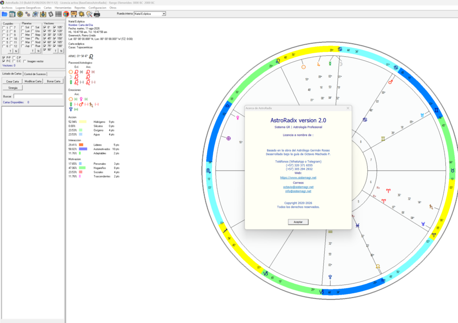Toggle the P-P checkbox
This screenshot has width=458, height=323.
(4, 58)
